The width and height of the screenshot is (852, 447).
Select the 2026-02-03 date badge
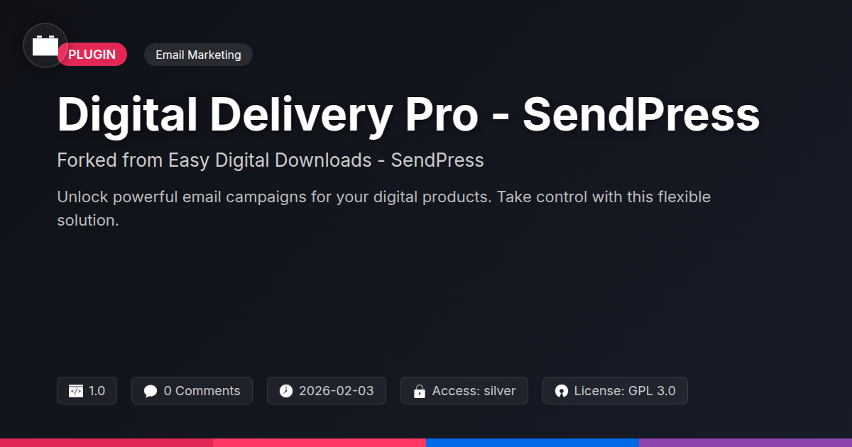327,391
